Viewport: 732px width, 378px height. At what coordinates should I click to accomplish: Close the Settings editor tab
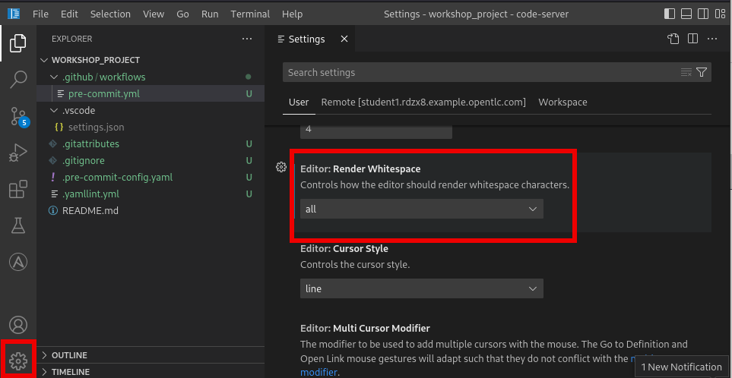[344, 39]
